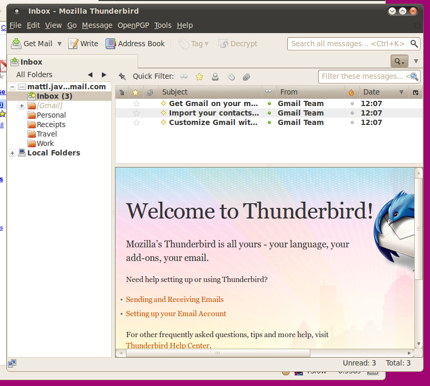
Task: Filter to show only unread messages
Action: click(184, 77)
